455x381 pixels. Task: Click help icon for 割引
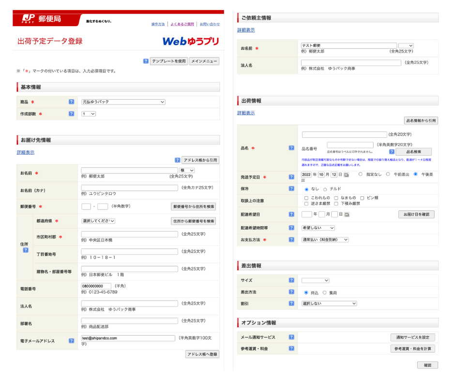(x=291, y=303)
